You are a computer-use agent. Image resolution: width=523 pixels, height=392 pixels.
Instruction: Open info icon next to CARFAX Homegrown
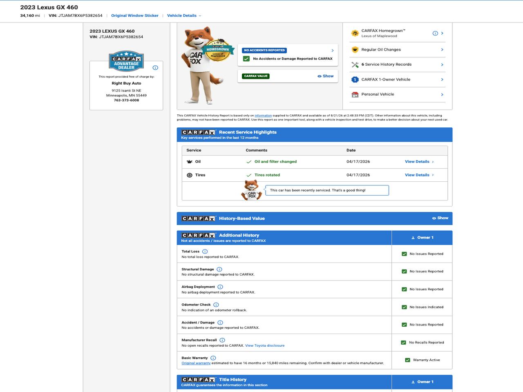point(435,33)
